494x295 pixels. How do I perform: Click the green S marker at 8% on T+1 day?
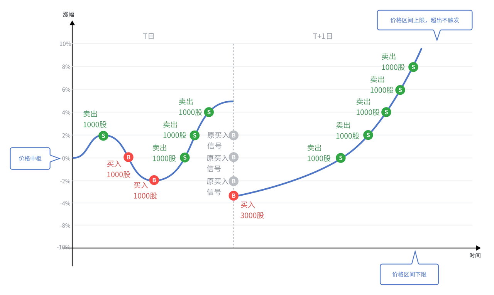413,67
